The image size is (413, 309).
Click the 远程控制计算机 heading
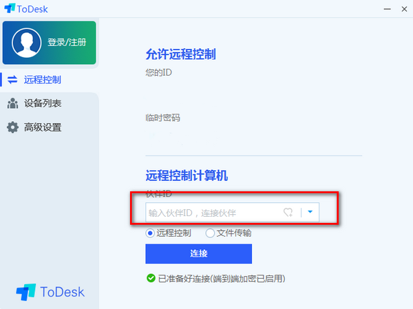point(187,175)
